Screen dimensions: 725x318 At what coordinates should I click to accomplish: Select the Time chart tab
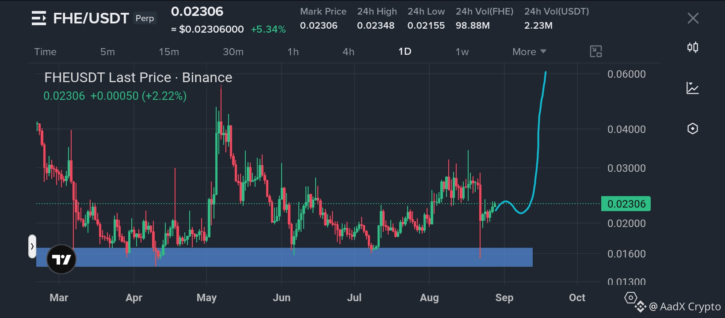pos(46,52)
